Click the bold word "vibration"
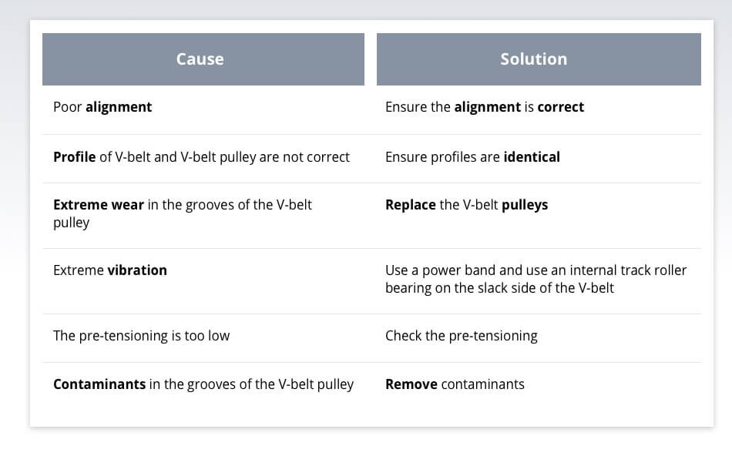This screenshot has width=732, height=456. pos(137,270)
